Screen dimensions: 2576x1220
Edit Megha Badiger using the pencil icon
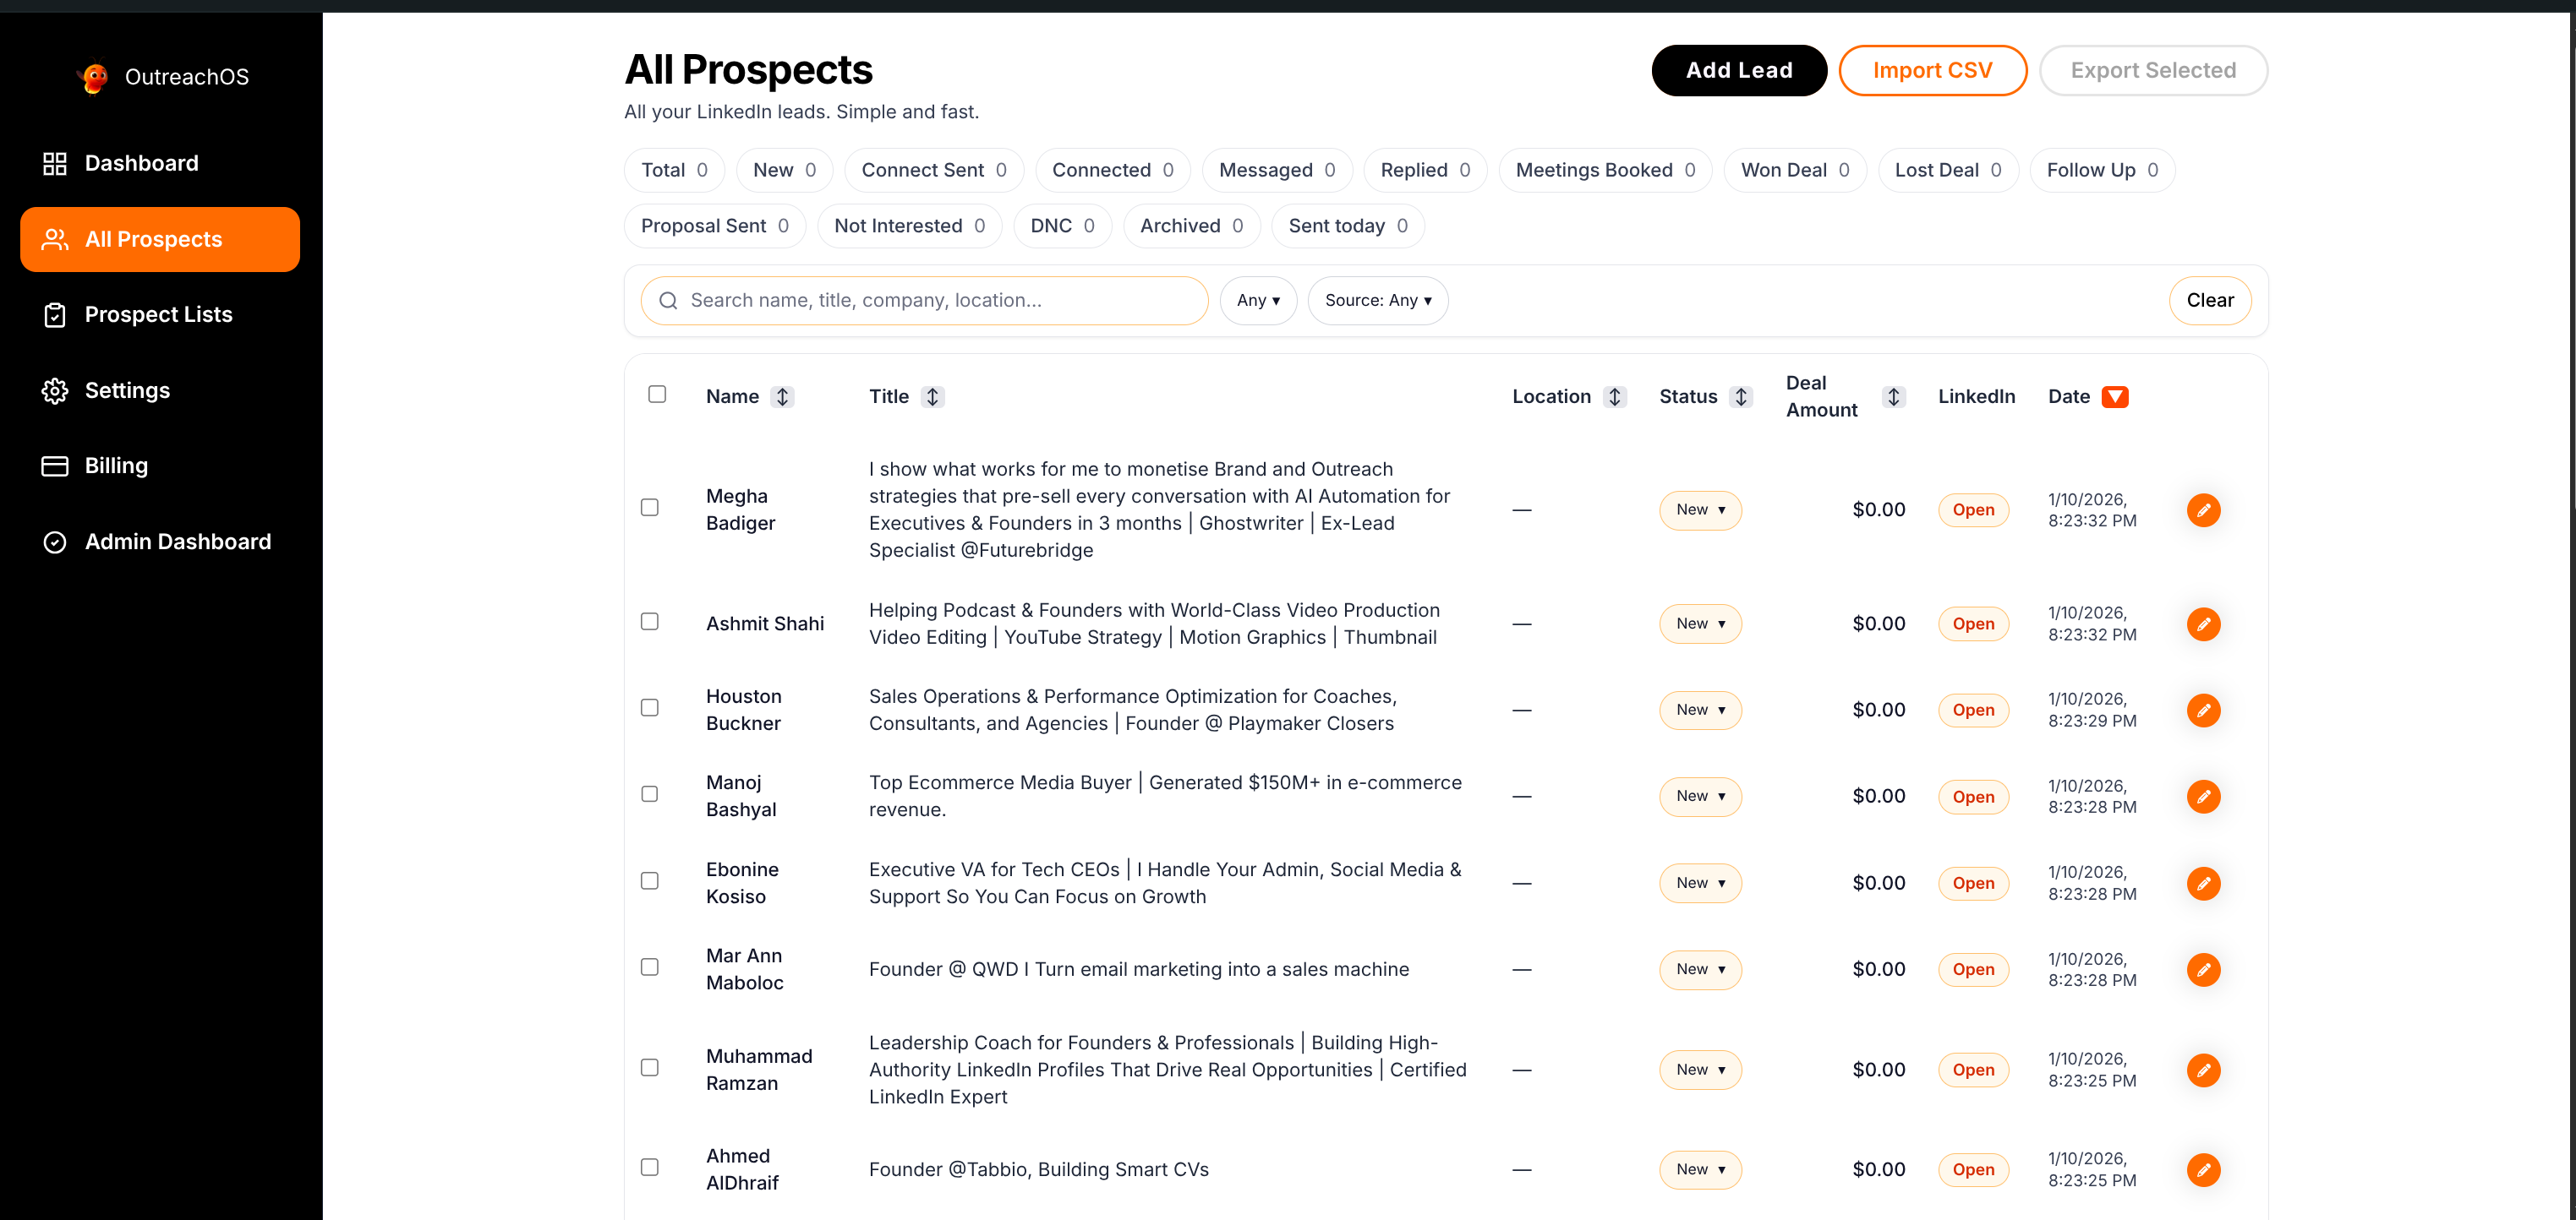pos(2204,509)
